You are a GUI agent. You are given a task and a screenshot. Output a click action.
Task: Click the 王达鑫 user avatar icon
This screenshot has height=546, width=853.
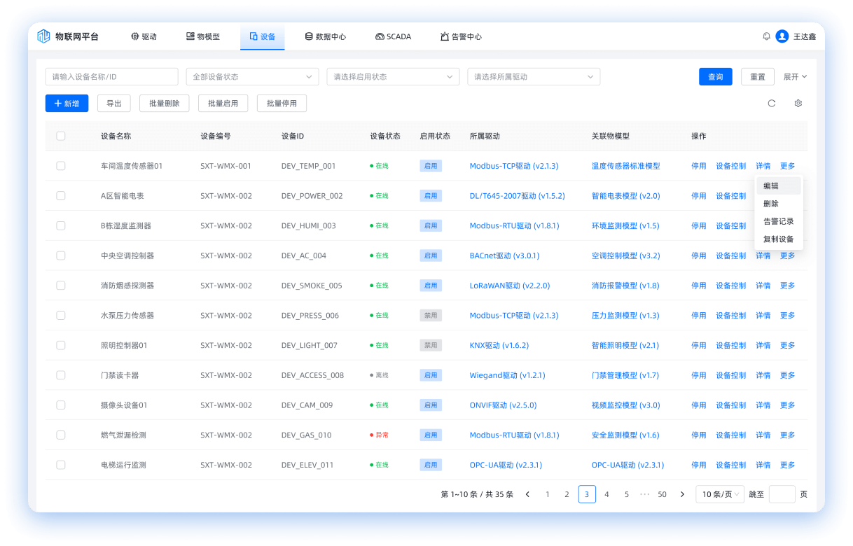click(x=782, y=36)
